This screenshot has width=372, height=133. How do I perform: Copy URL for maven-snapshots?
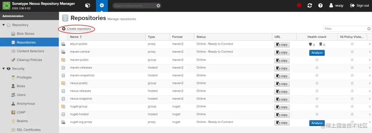[x=282, y=76]
